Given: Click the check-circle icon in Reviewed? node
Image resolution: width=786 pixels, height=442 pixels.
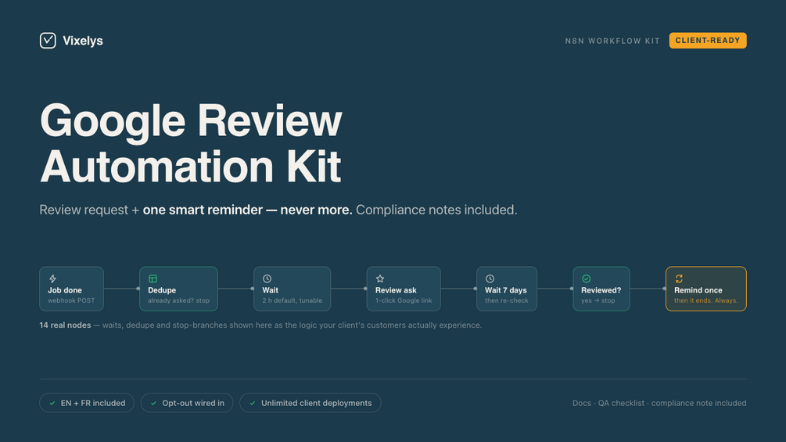Looking at the screenshot, I should [x=586, y=278].
